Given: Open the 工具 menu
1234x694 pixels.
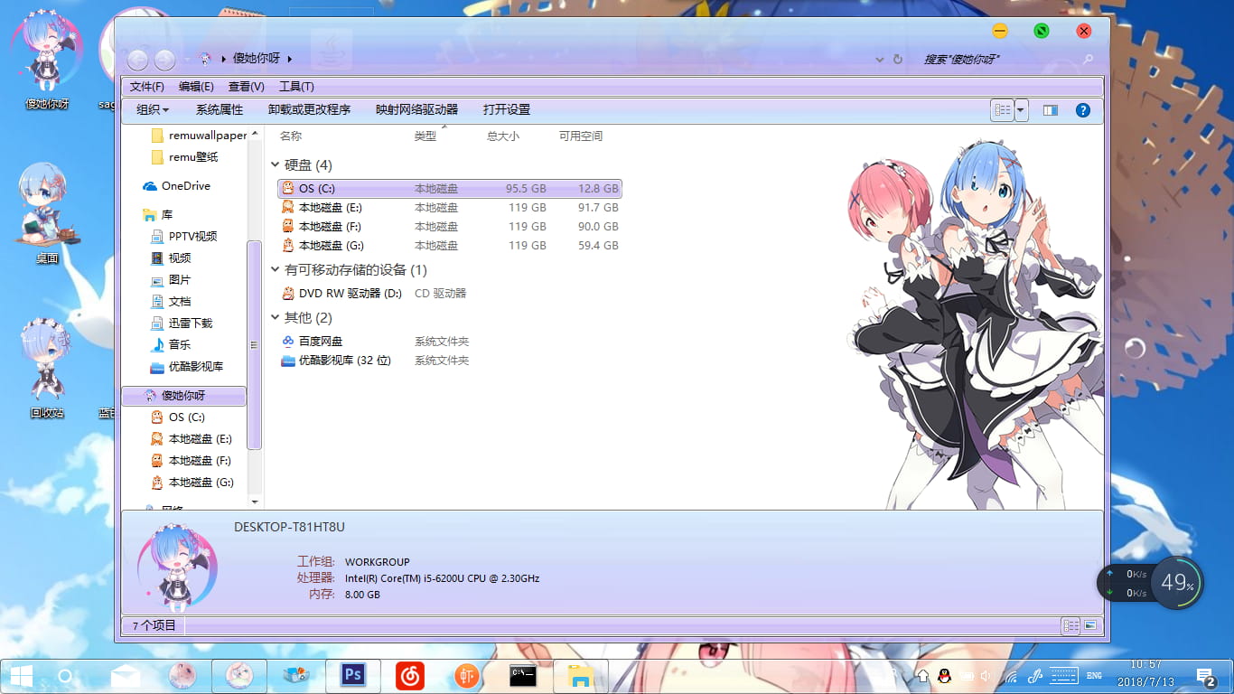Looking at the screenshot, I should (296, 86).
